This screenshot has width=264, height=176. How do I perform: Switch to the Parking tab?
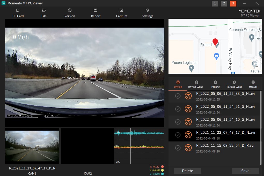pos(215,84)
